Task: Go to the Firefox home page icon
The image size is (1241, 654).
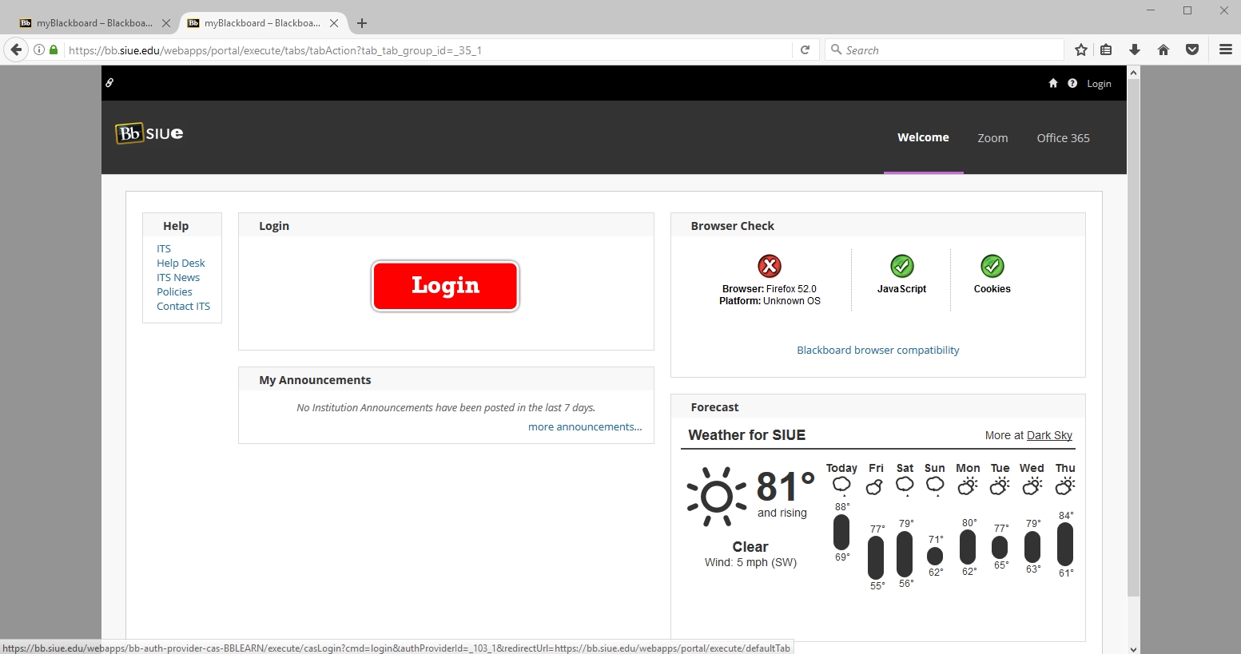Action: pyautogui.click(x=1163, y=50)
